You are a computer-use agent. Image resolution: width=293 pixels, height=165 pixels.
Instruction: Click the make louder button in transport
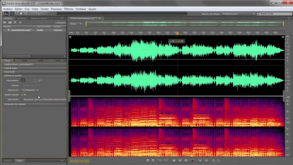[213, 160]
